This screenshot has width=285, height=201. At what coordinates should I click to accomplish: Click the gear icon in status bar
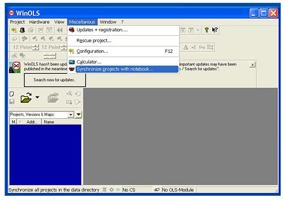tap(112, 190)
